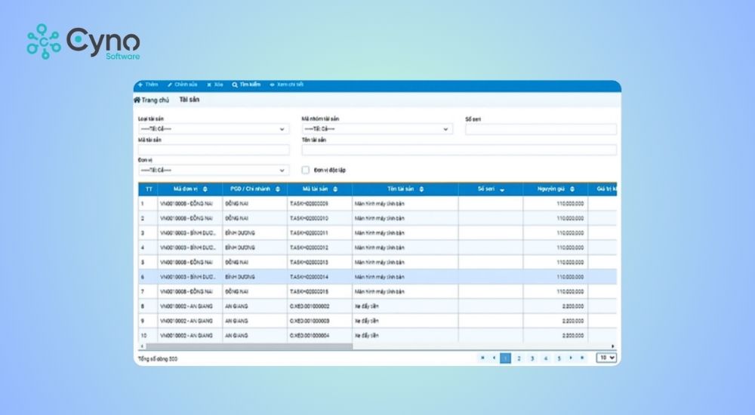Image resolution: width=755 pixels, height=415 pixels.
Task: Click the Xem chi tiết view details button
Action: pos(286,85)
